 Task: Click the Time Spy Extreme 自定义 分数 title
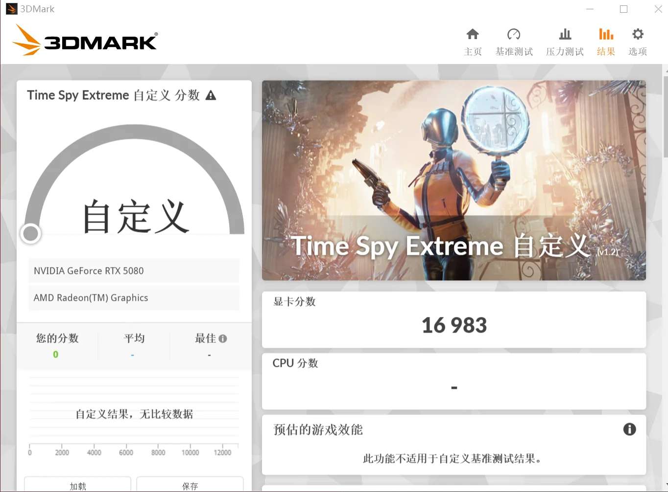coord(113,95)
